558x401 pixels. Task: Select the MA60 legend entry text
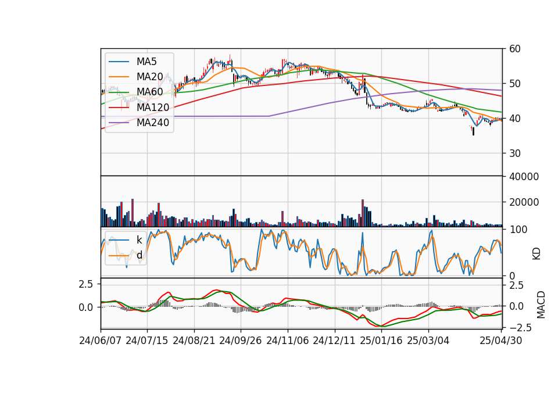[x=149, y=92]
